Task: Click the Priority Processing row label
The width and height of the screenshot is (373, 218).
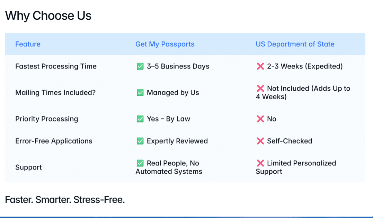Action: pos(47,119)
